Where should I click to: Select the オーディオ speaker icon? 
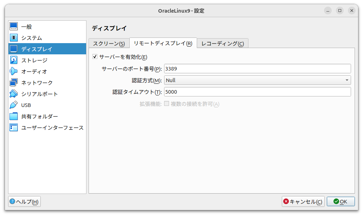point(13,71)
